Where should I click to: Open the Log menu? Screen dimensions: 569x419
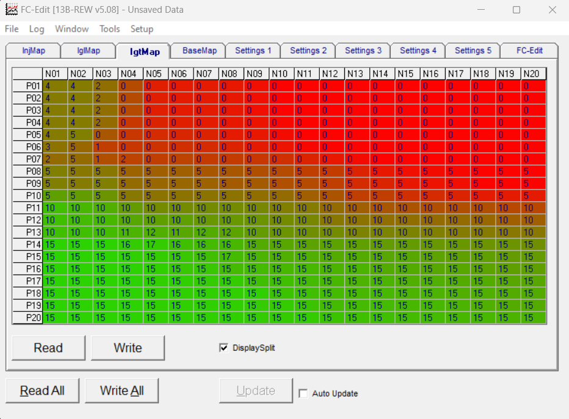point(37,29)
